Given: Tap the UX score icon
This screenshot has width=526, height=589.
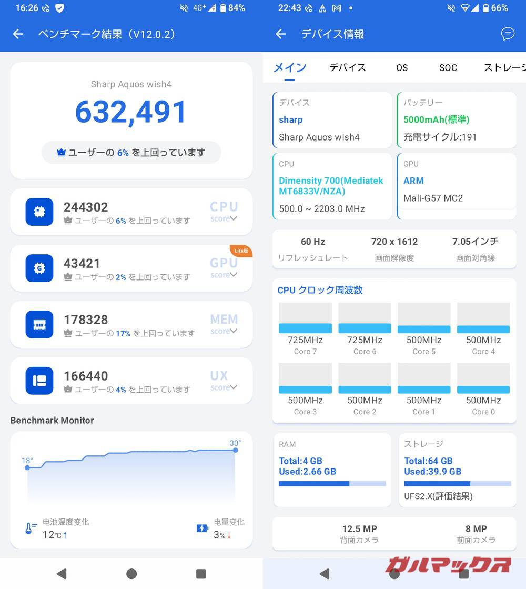Looking at the screenshot, I should click(x=39, y=381).
